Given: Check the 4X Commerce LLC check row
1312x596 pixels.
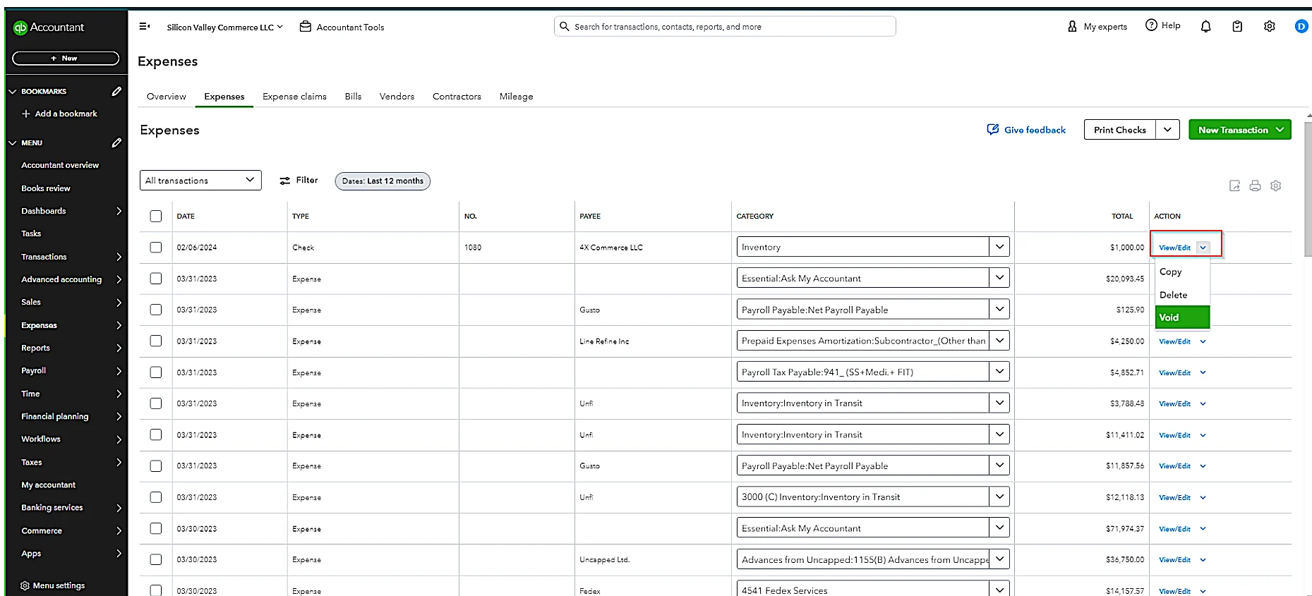Looking at the screenshot, I should (156, 248).
